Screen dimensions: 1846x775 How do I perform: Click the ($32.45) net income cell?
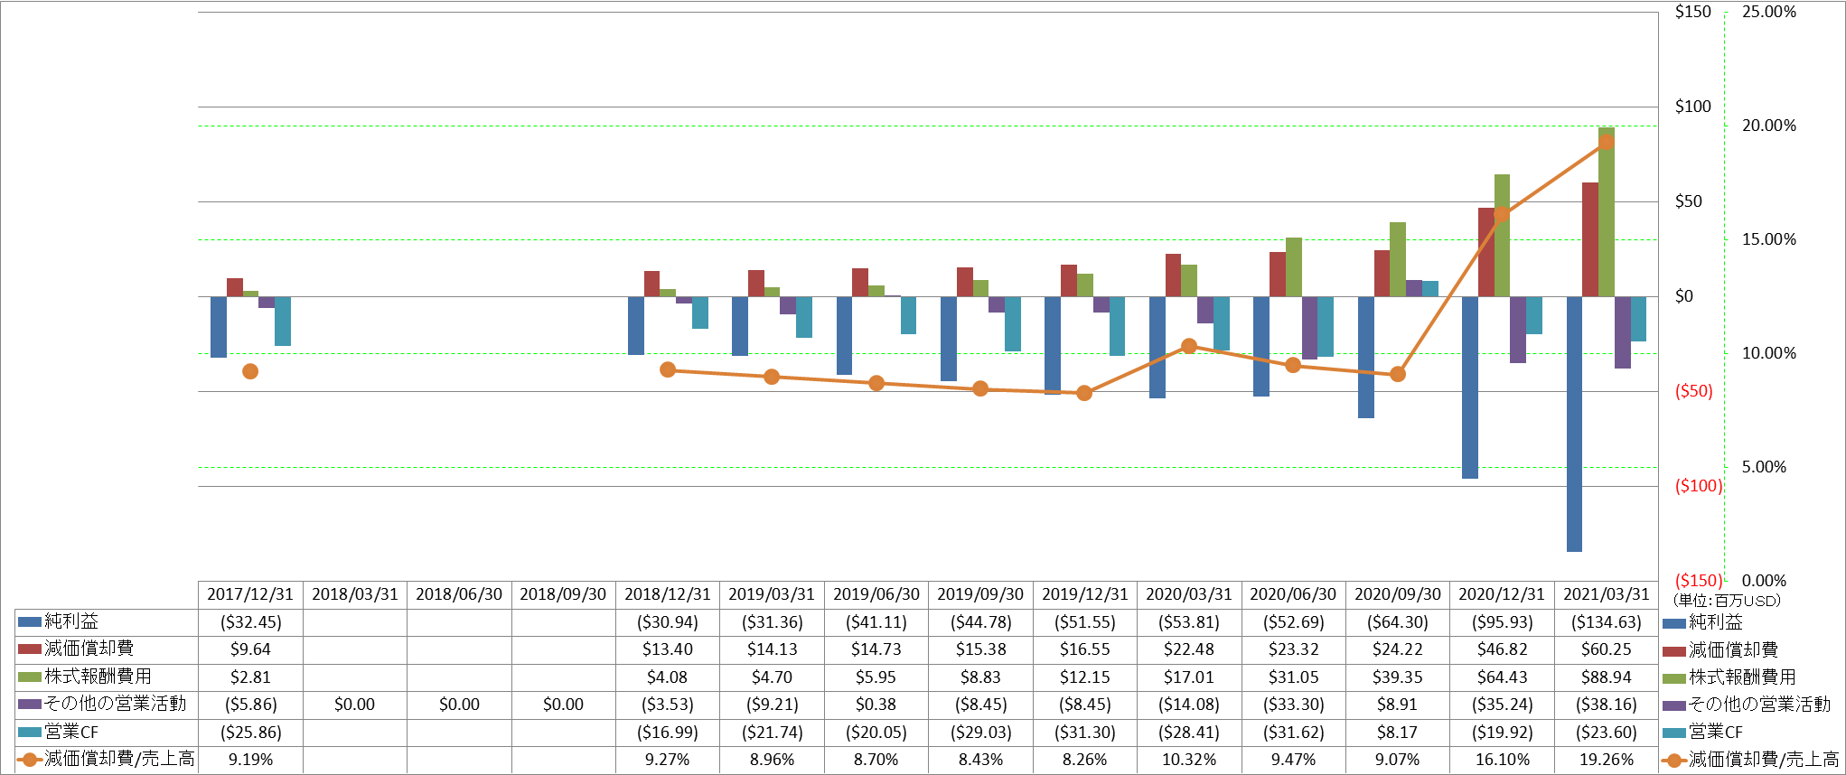250,622
